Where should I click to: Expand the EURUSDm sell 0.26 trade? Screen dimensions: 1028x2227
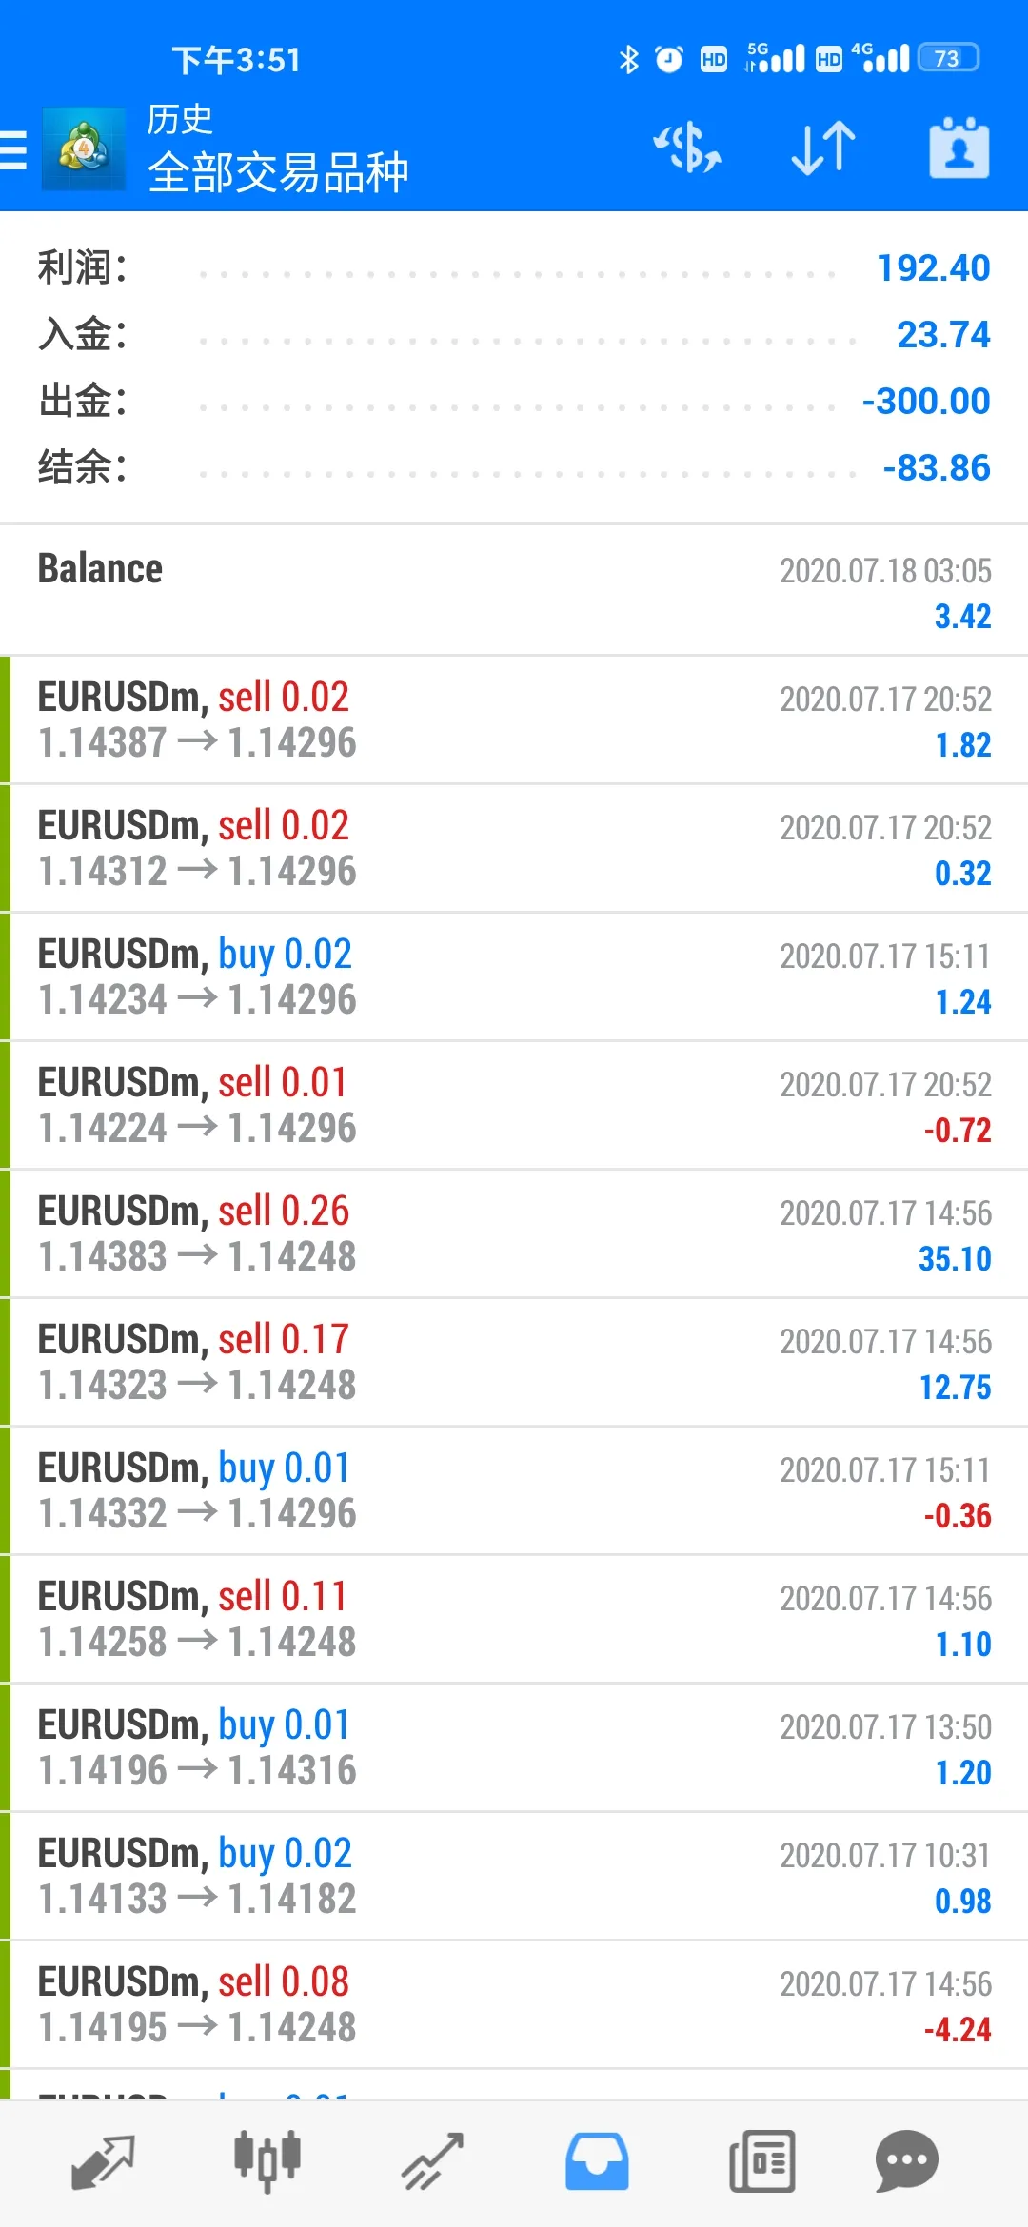(514, 1233)
